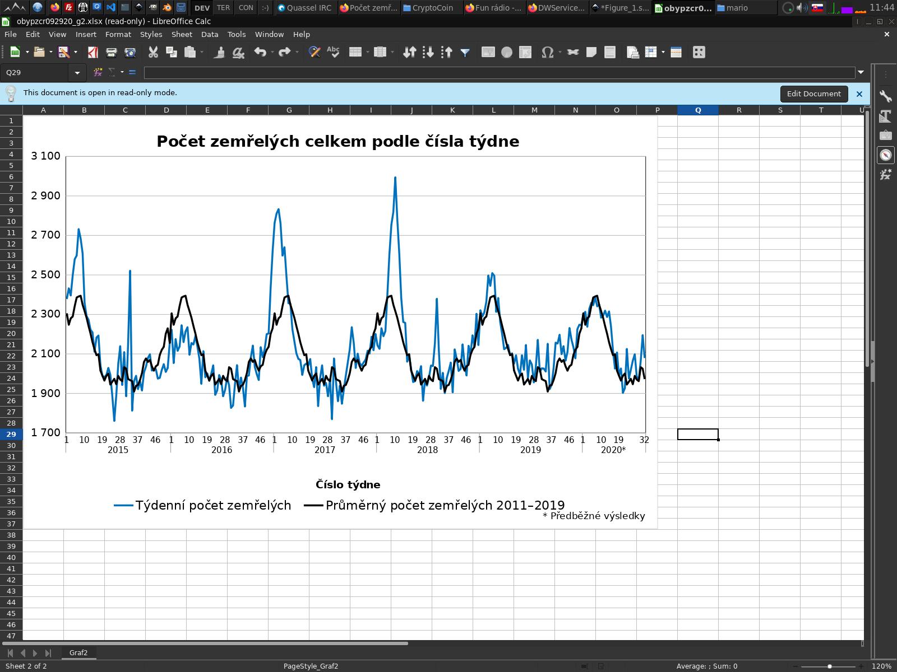Open the File menu
Viewport: 897px width, 672px height.
(11, 34)
